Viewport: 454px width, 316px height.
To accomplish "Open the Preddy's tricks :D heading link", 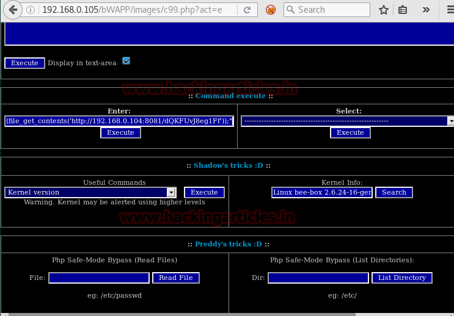I will coord(228,244).
